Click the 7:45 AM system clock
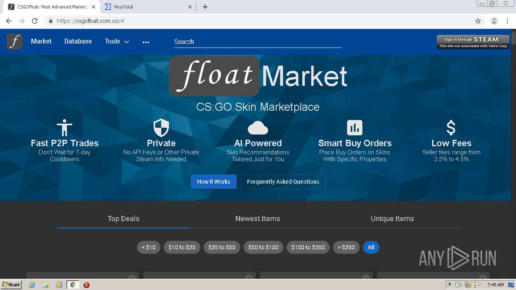The image size is (516, 290). click(495, 285)
